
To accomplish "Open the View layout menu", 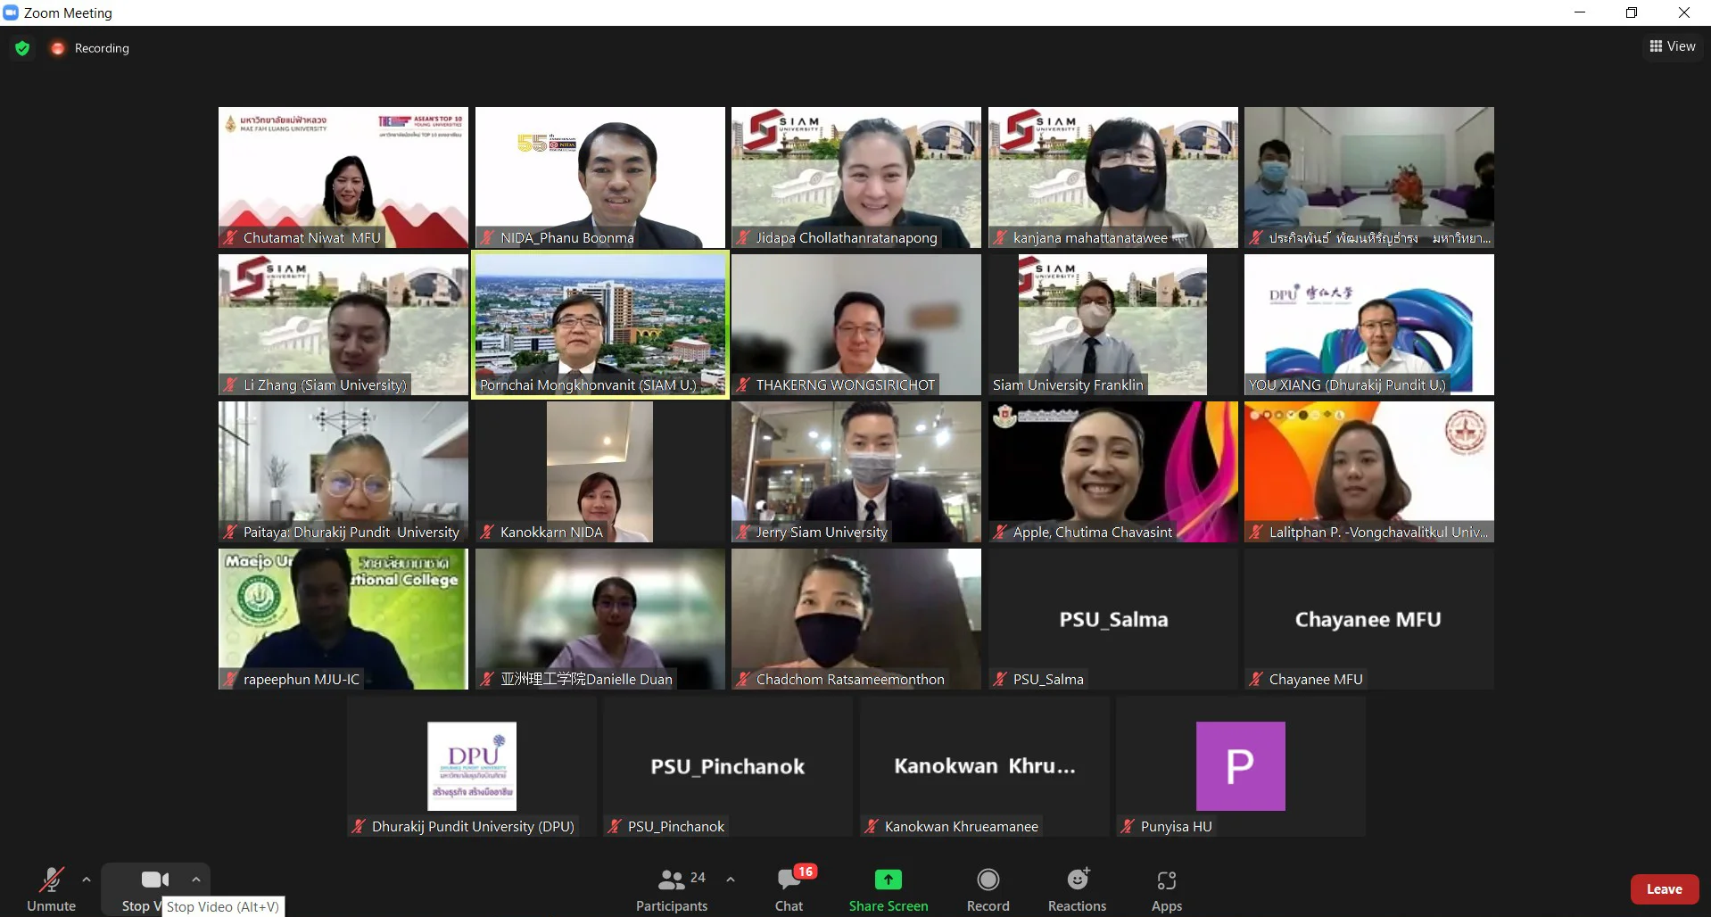I will point(1672,46).
